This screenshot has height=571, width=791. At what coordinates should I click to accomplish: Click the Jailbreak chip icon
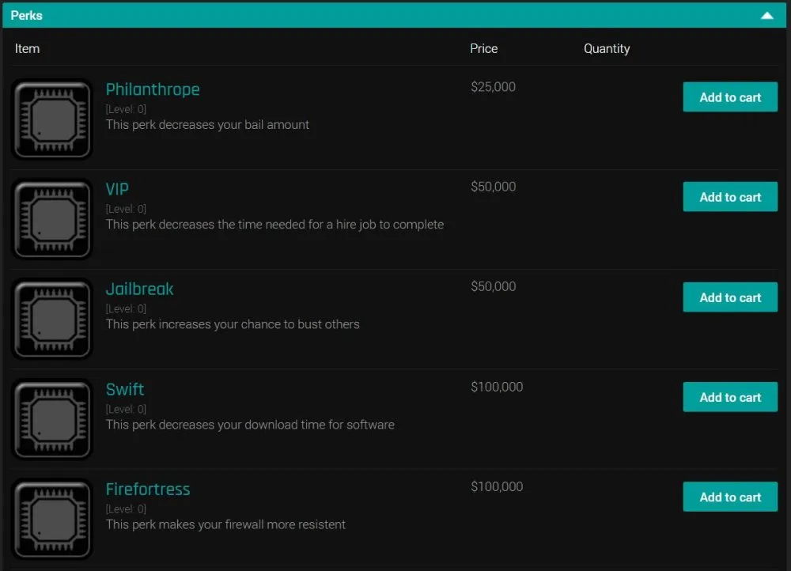51,318
